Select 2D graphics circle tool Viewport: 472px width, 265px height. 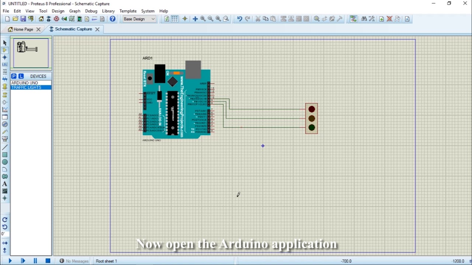click(5, 162)
